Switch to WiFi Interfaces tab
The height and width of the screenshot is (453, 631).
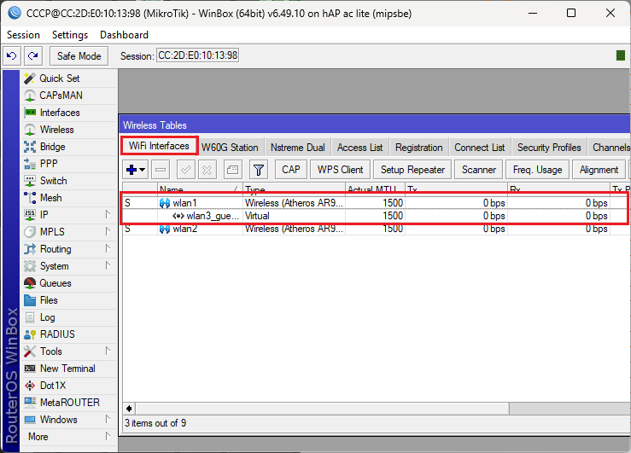point(159,146)
